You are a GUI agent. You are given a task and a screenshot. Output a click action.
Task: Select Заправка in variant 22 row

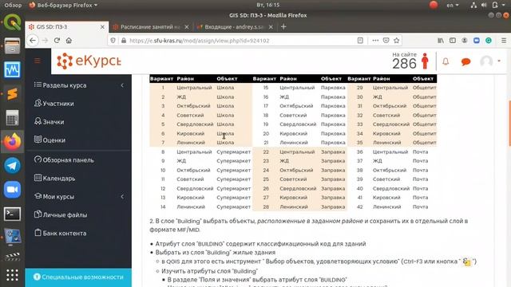pyautogui.click(x=333, y=151)
